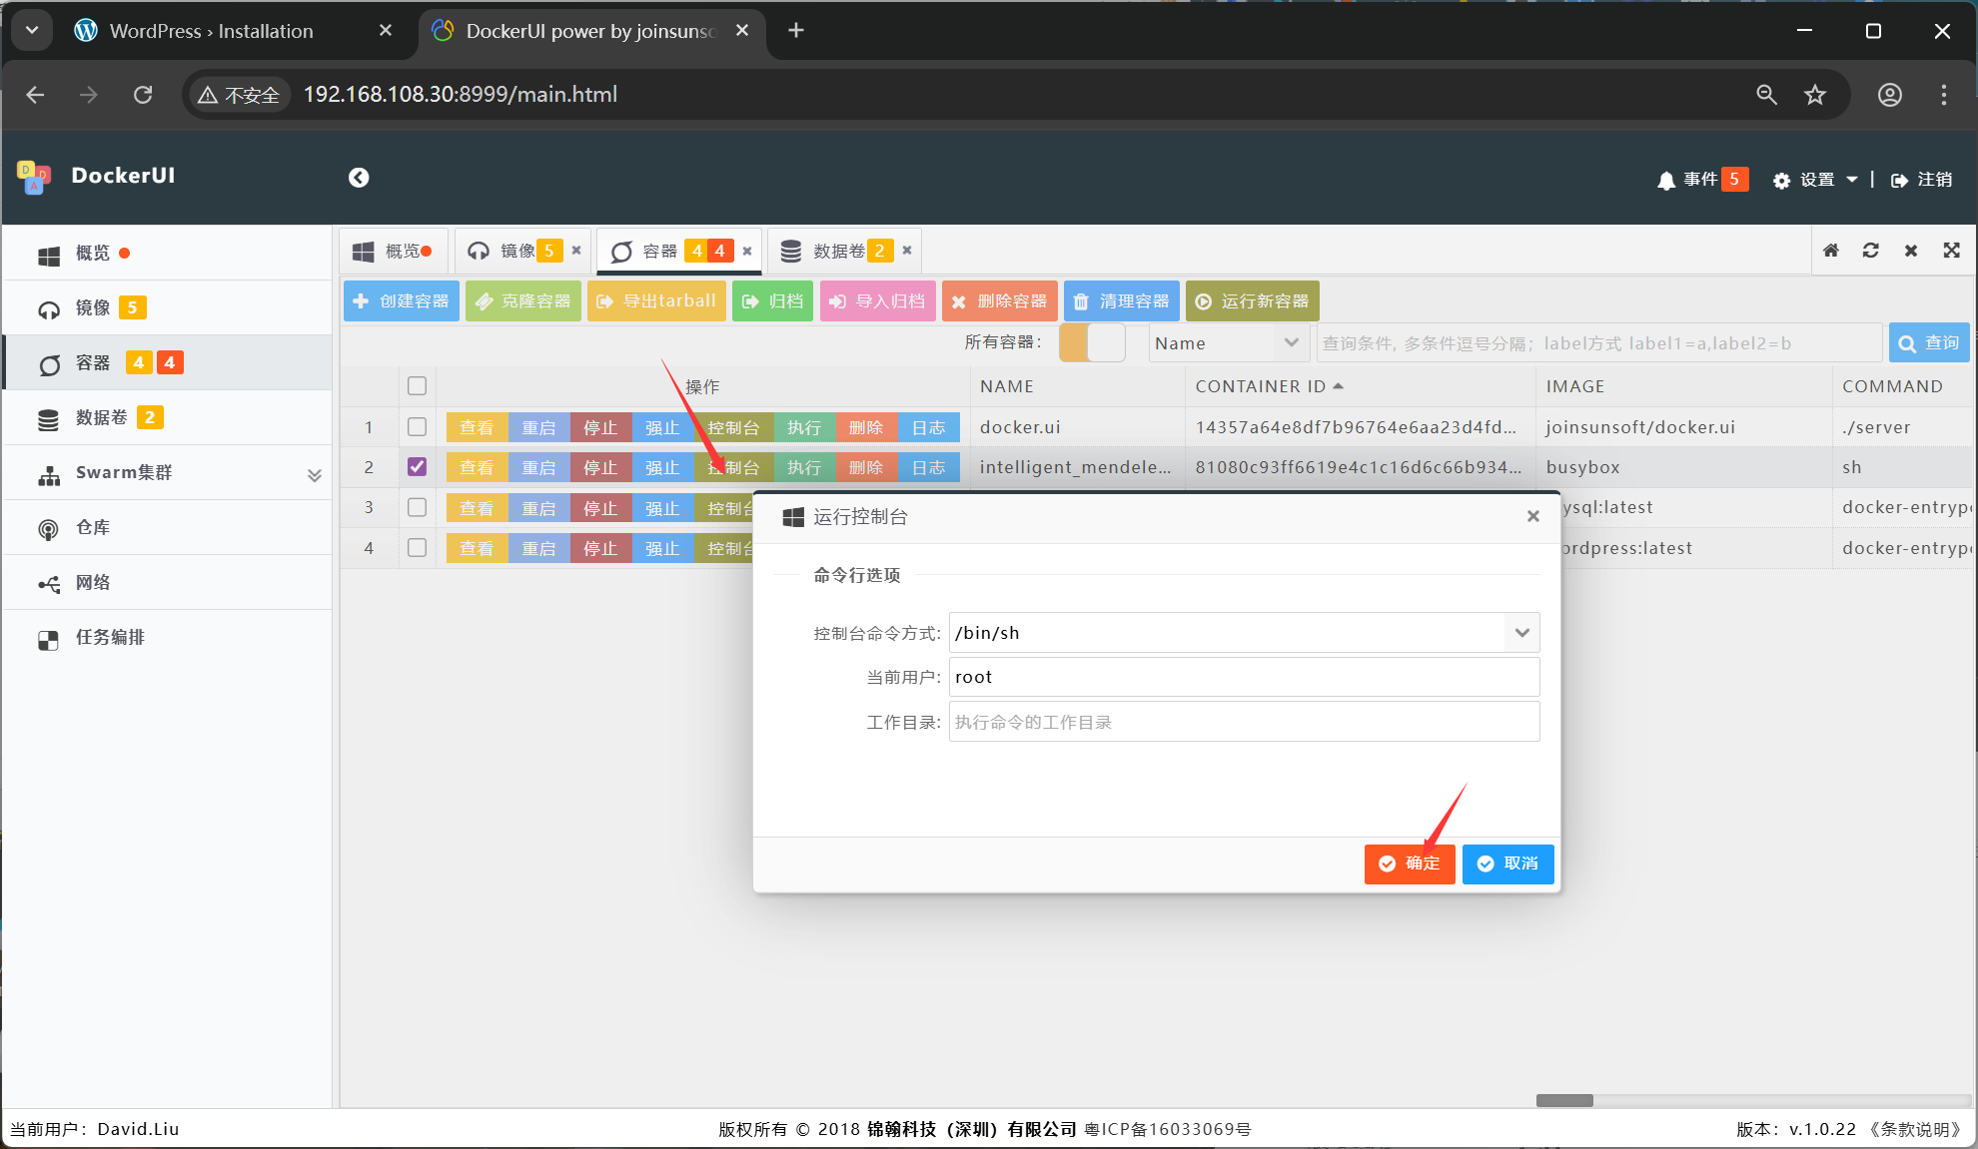Click 日志 for intelligent_mendele container
1978x1149 pixels.
pyautogui.click(x=929, y=467)
